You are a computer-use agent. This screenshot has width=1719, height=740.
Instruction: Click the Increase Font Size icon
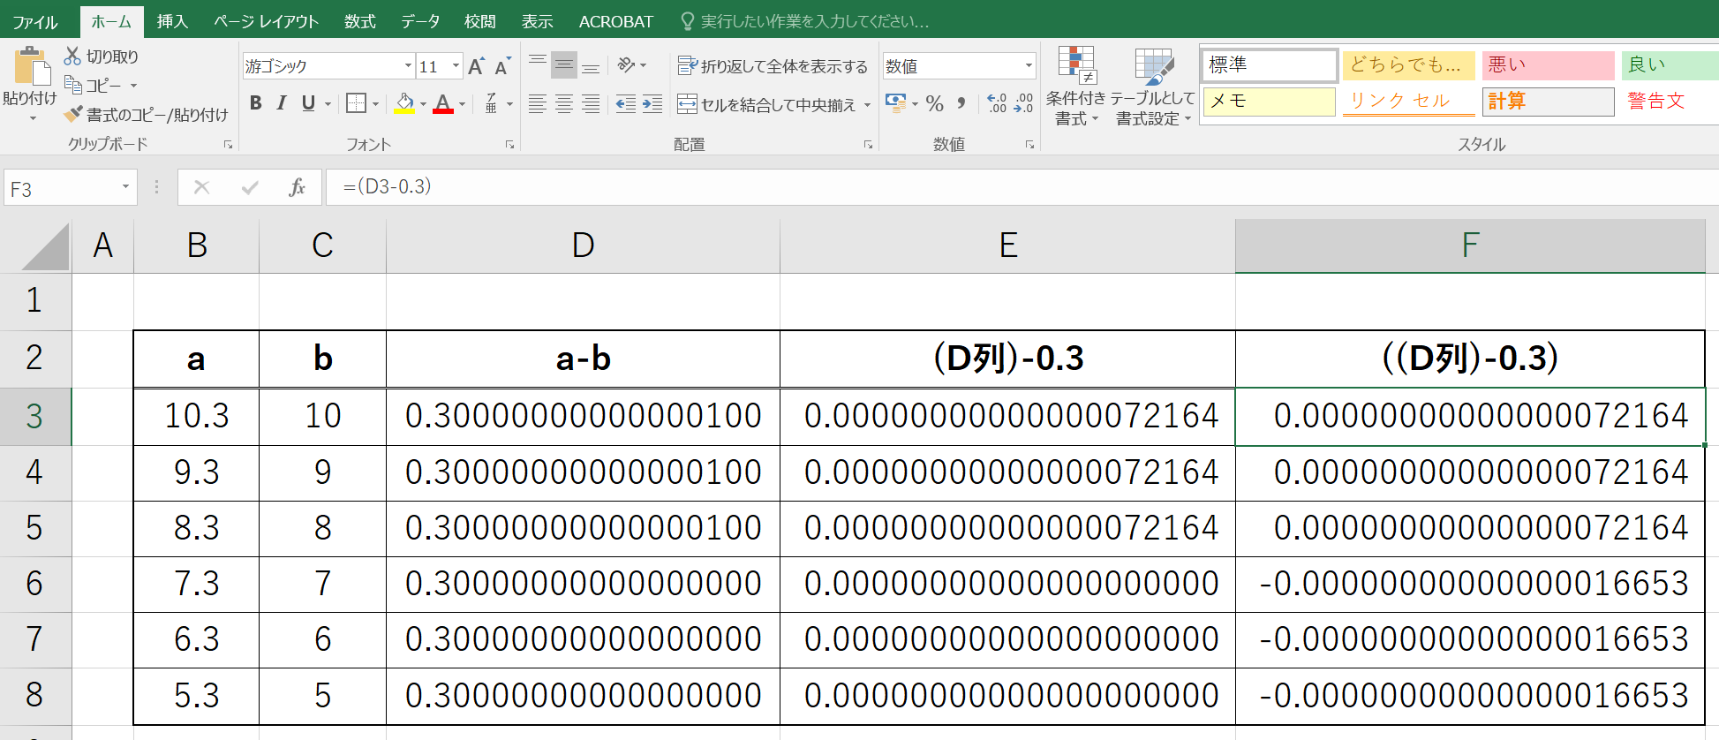click(x=476, y=66)
